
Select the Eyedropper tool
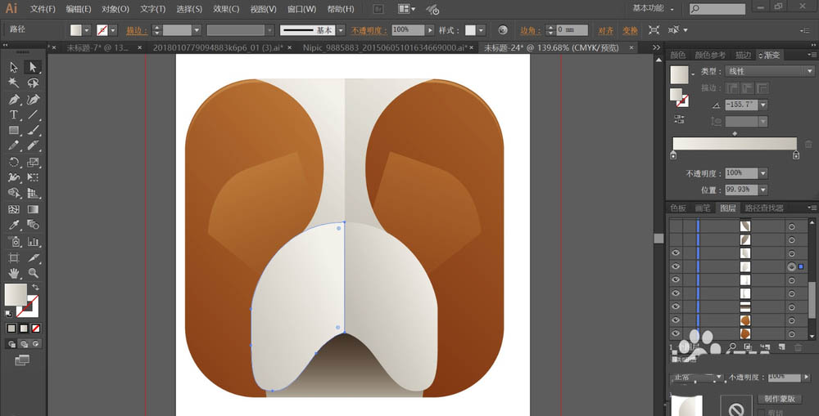tap(14, 225)
